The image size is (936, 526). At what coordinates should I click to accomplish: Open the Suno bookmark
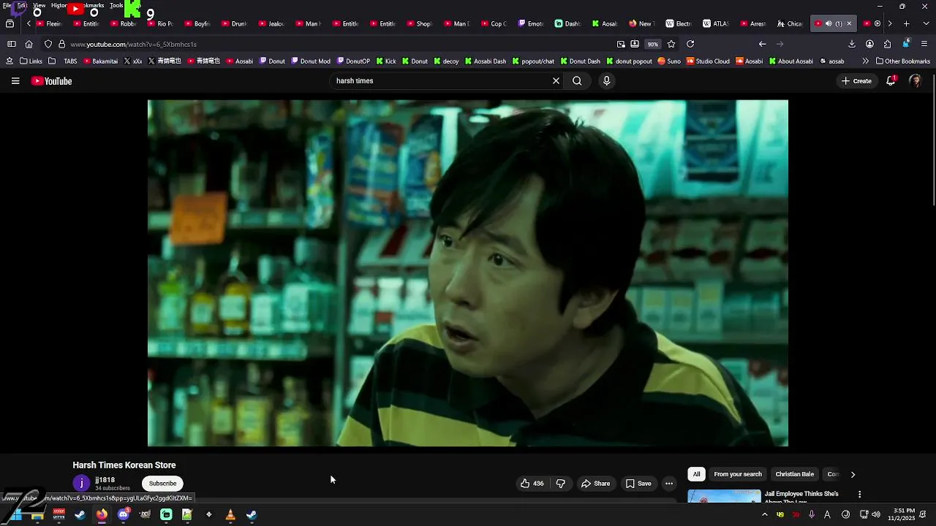click(668, 61)
